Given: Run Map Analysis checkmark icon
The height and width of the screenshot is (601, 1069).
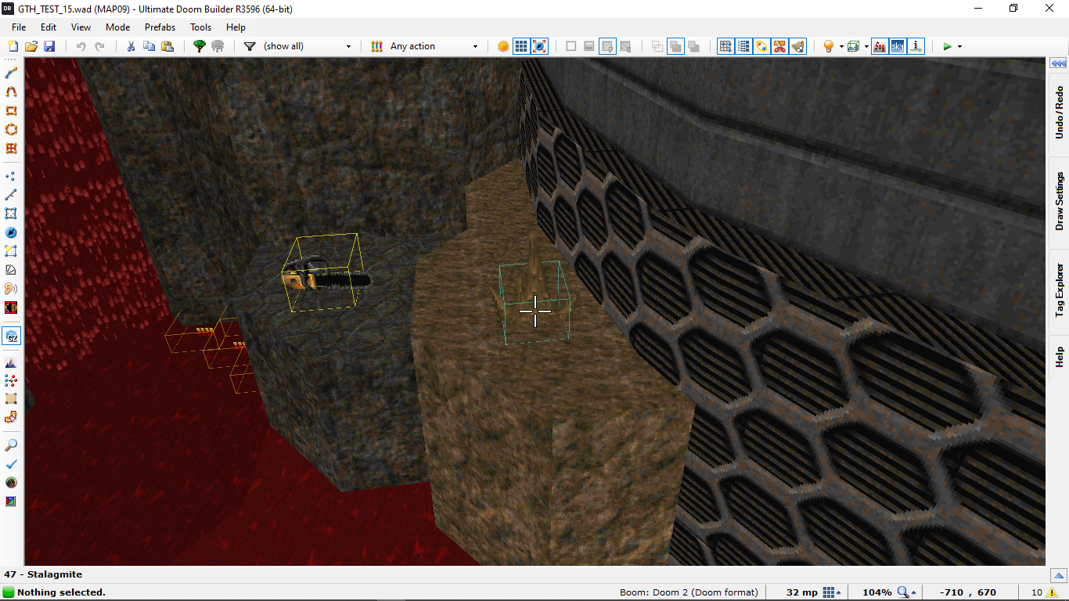Looking at the screenshot, I should (11, 464).
